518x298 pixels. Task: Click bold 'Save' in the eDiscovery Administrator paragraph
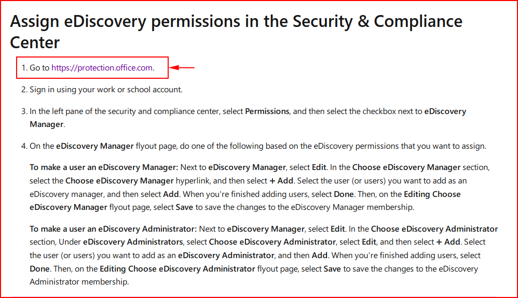coord(332,268)
